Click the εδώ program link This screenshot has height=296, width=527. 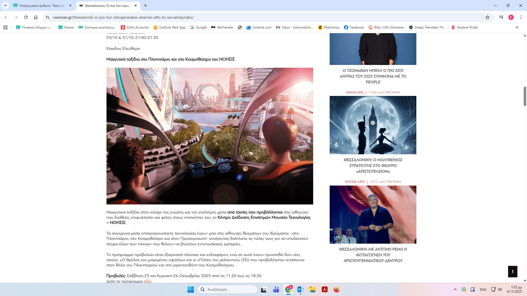pyautogui.click(x=147, y=281)
